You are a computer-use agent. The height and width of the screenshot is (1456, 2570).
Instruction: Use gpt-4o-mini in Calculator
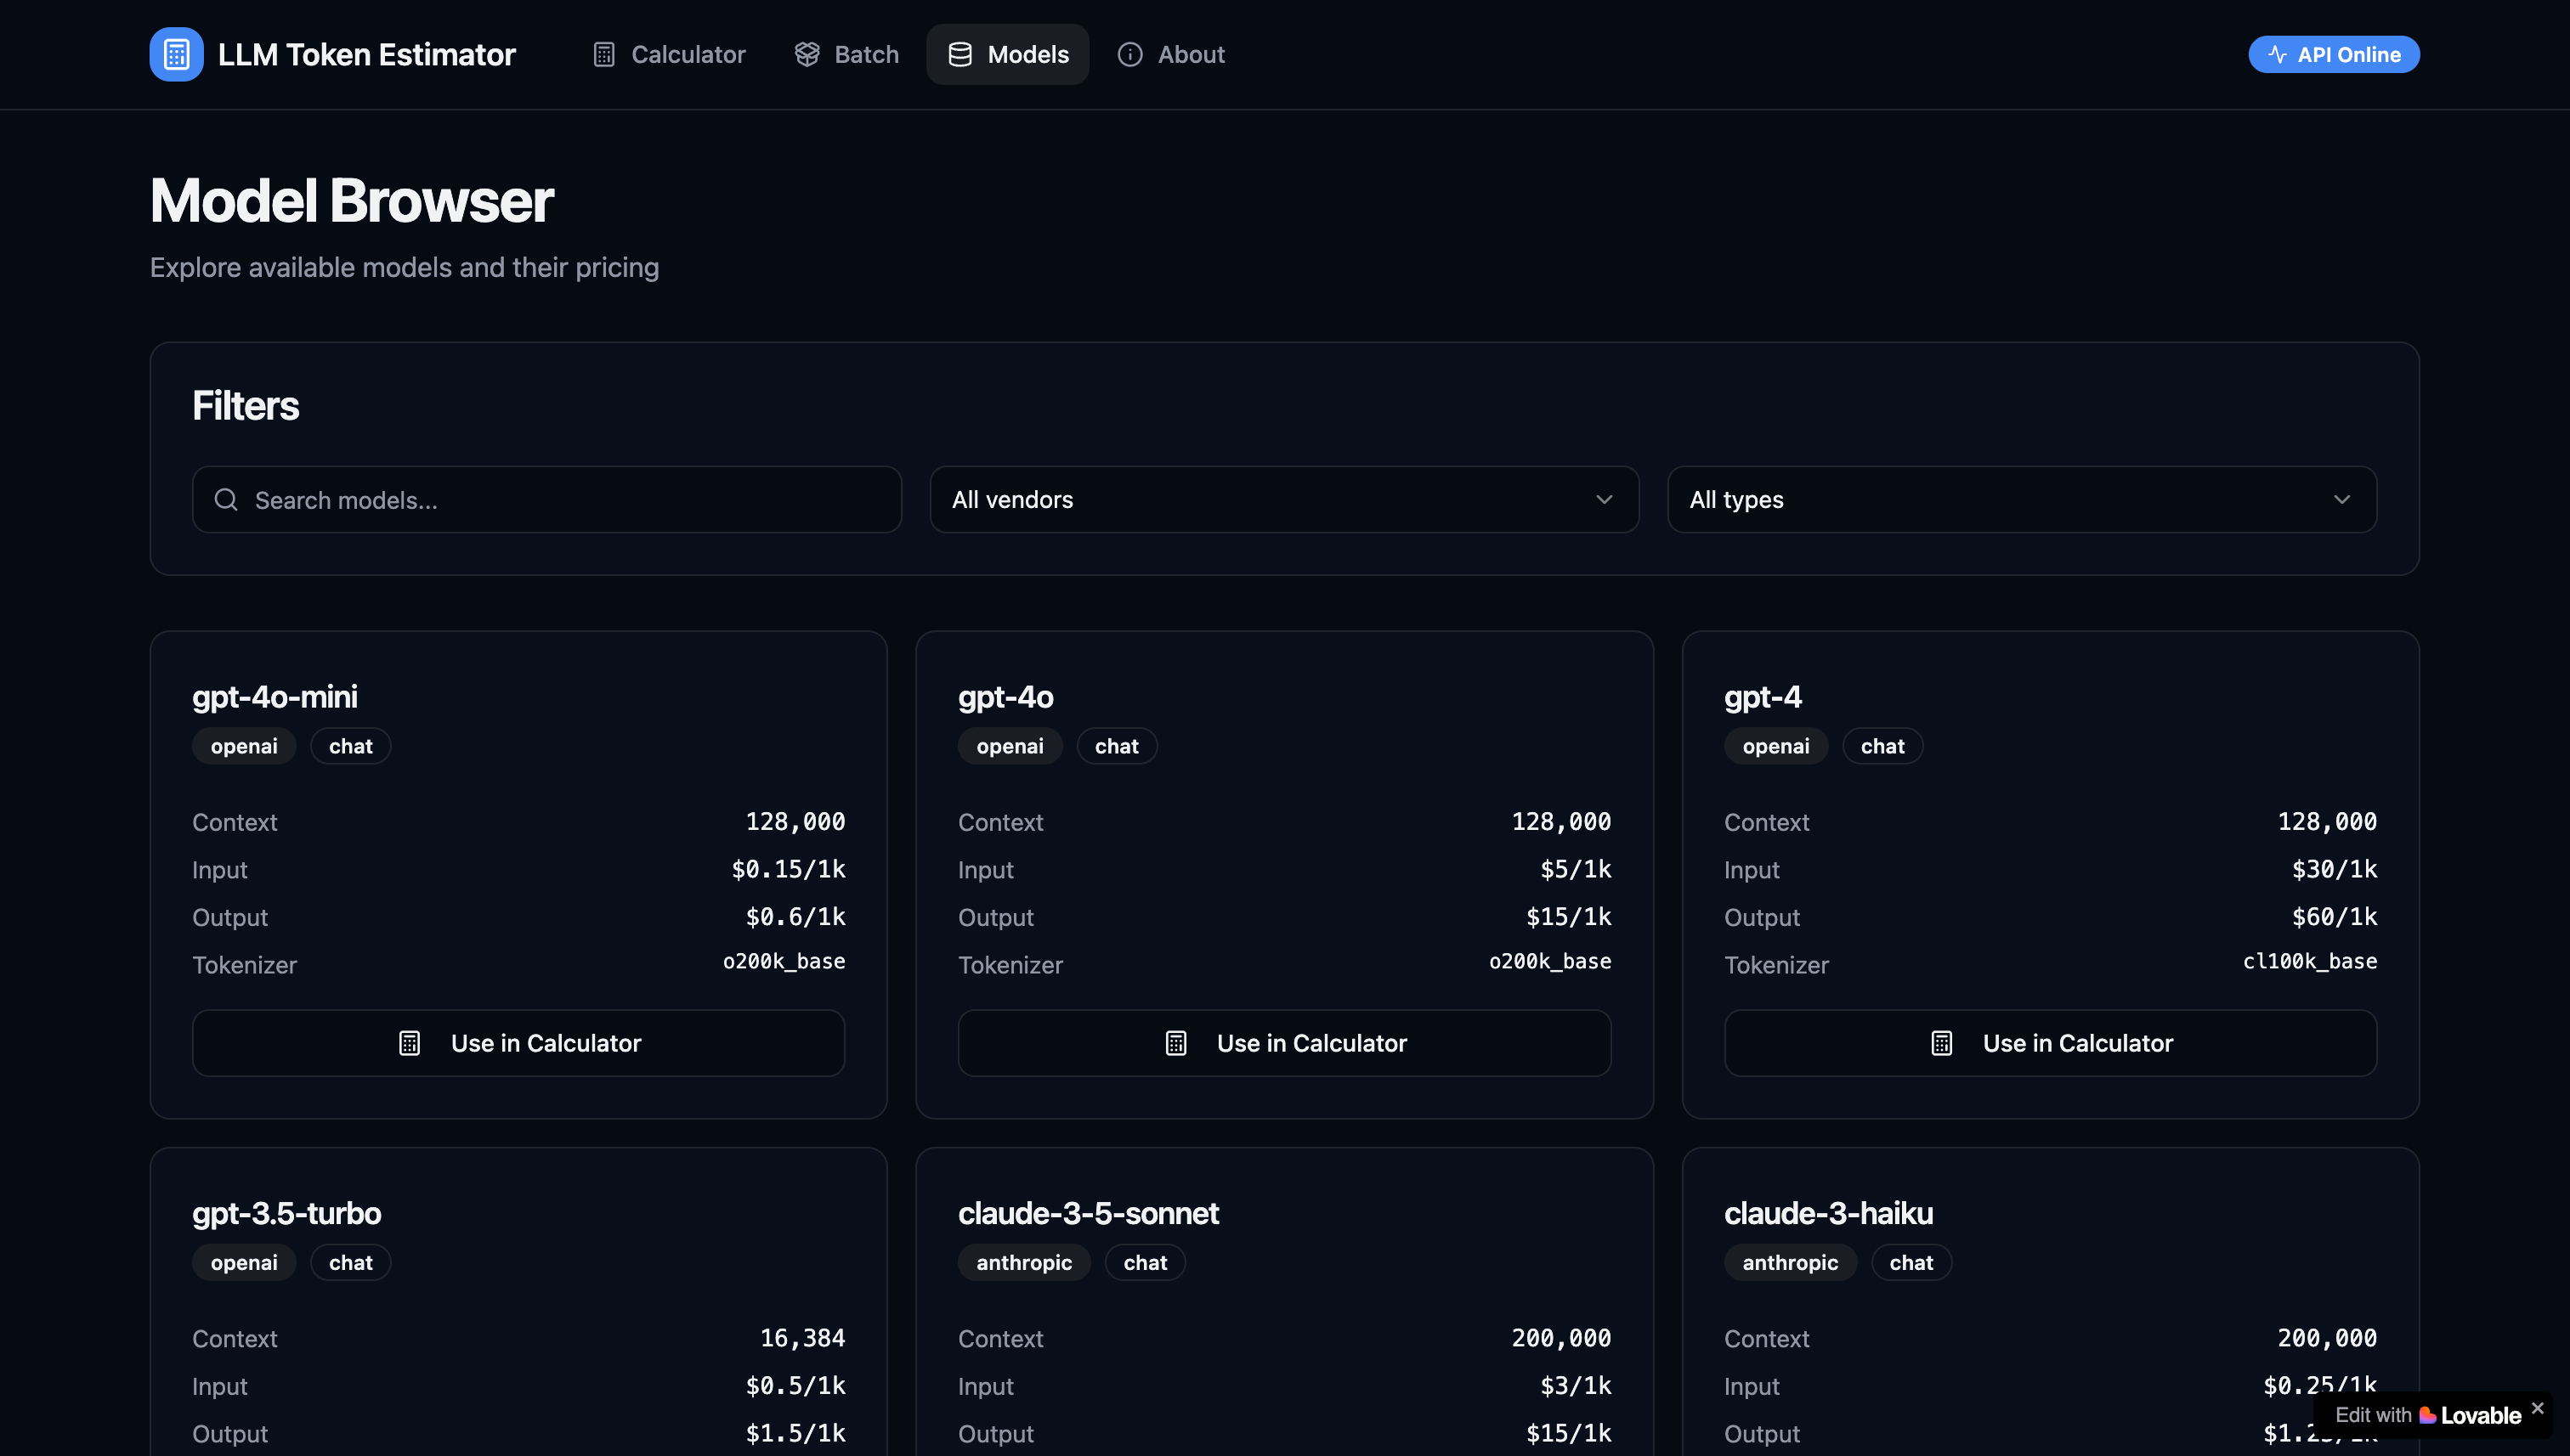coord(518,1043)
